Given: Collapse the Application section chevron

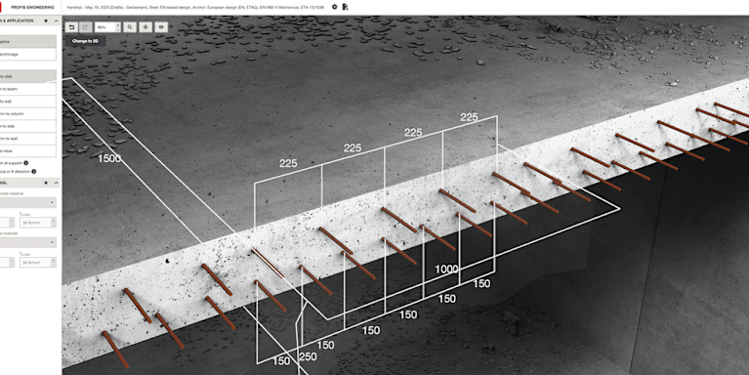Looking at the screenshot, I should [x=56, y=21].
